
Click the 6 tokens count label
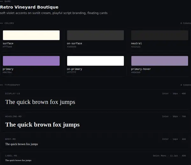186,23
